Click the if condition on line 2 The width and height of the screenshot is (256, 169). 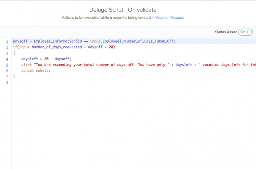[x=64, y=47]
